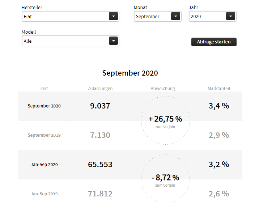Click the +26,75 % deviation circle
This screenshot has width=259, height=208.
[x=165, y=120]
